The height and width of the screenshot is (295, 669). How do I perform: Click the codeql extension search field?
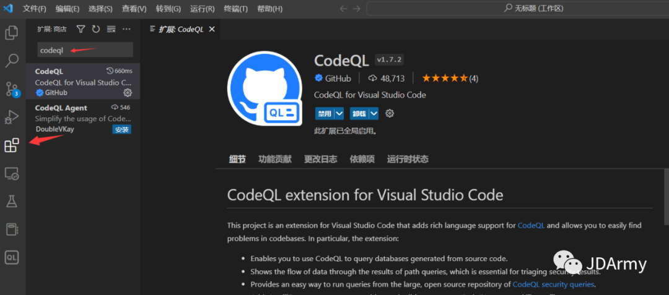(x=85, y=50)
